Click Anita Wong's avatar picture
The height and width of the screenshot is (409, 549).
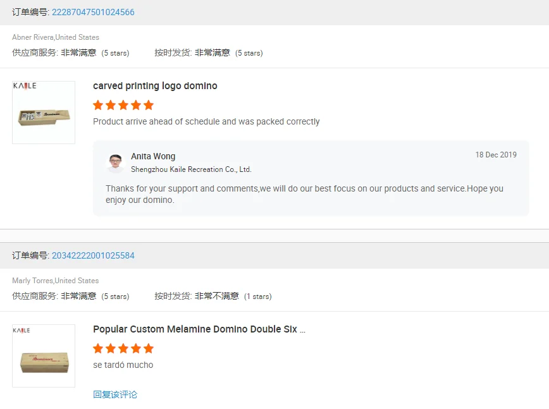pos(116,162)
